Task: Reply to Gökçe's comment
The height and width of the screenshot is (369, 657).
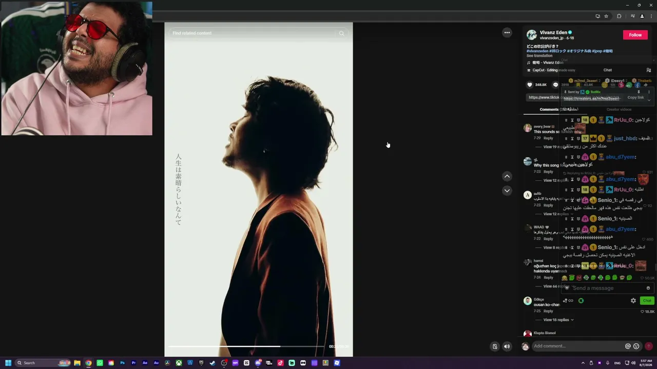Action: (x=549, y=311)
